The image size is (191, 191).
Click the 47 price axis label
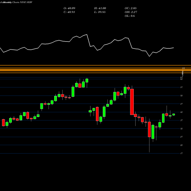coord(181,104)
